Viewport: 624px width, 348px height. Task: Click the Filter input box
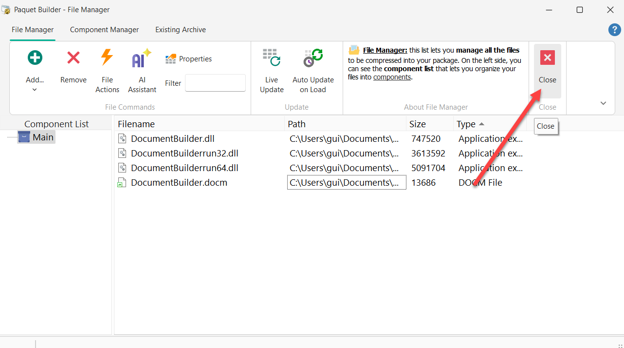215,83
